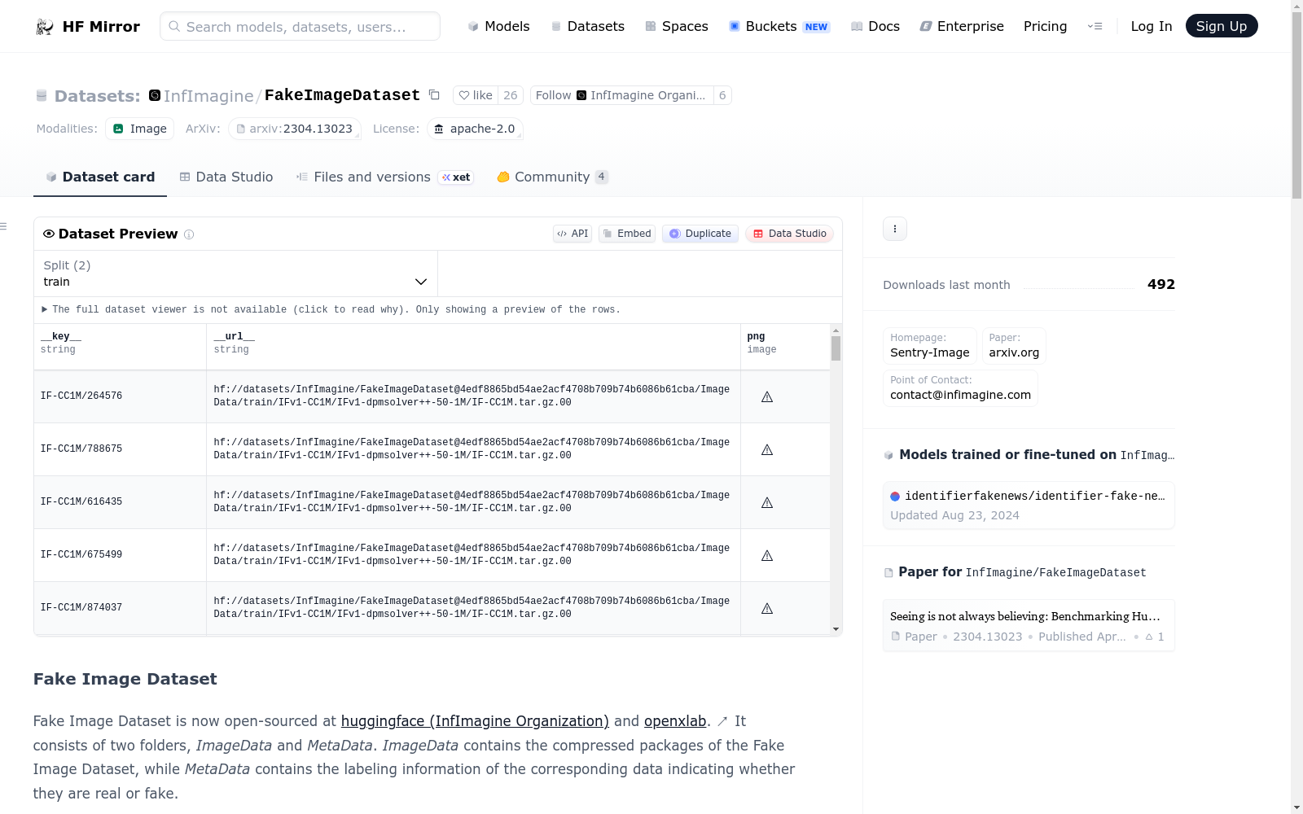Copy dataset name with the copy icon
This screenshot has width=1303, height=814.
coord(435,95)
